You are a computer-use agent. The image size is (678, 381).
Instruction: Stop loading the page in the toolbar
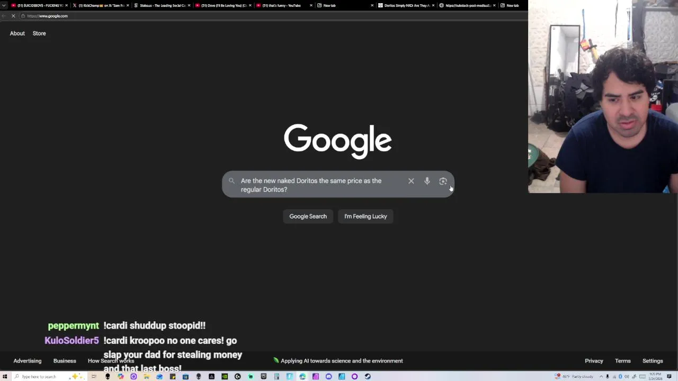13,16
